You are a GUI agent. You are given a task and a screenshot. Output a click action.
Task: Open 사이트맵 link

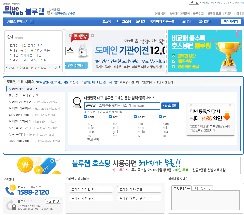[238, 3]
